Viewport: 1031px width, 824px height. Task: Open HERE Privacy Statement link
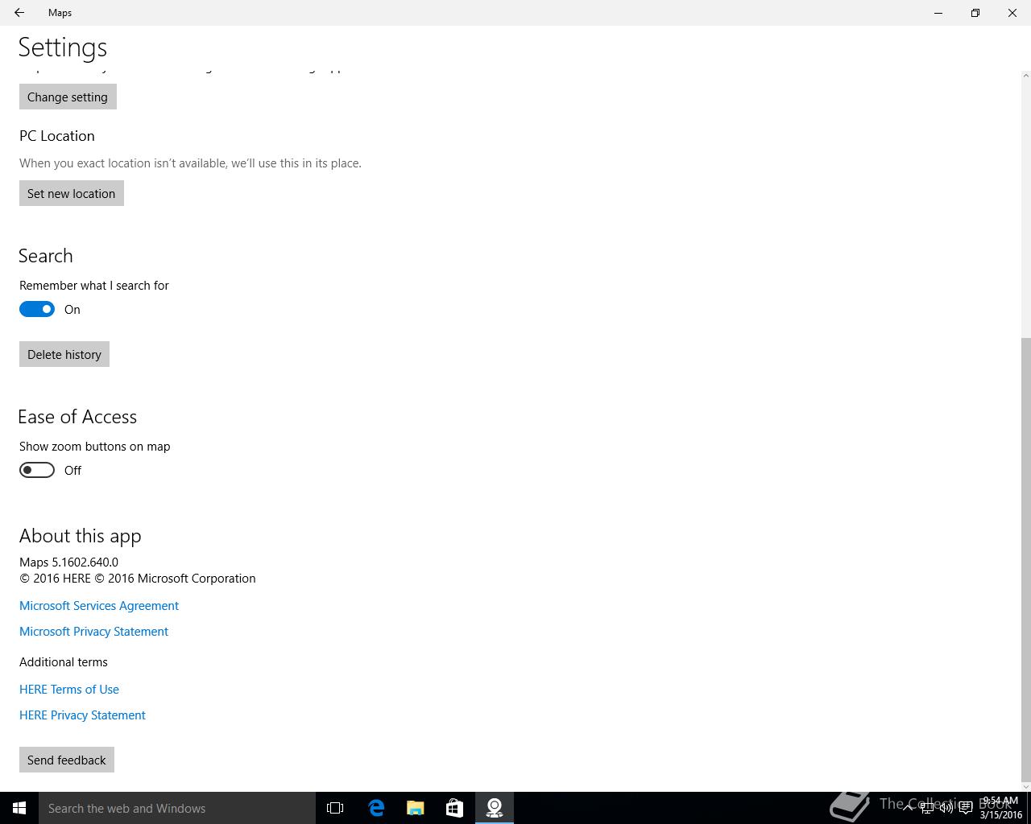pyautogui.click(x=82, y=715)
